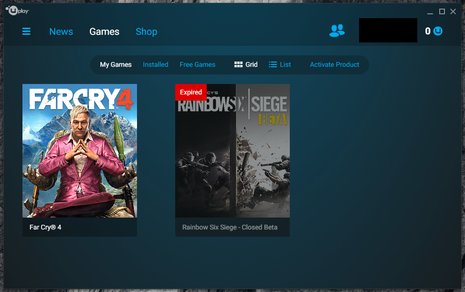Maximize the Uplay window

[x=442, y=11]
